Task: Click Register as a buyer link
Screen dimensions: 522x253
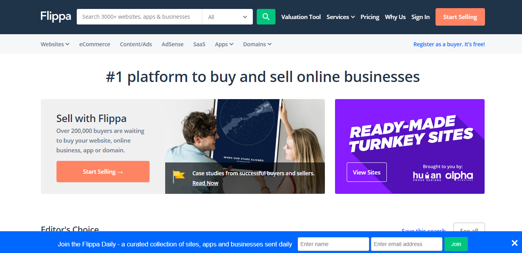Action: tap(449, 44)
